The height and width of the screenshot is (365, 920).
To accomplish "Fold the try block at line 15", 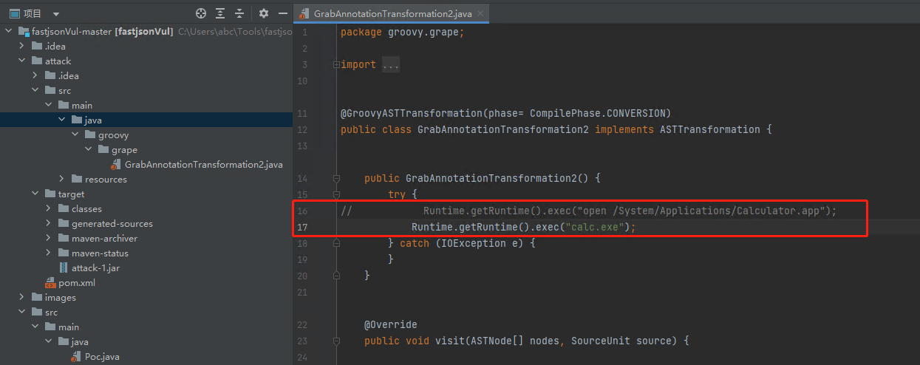I will 336,194.
